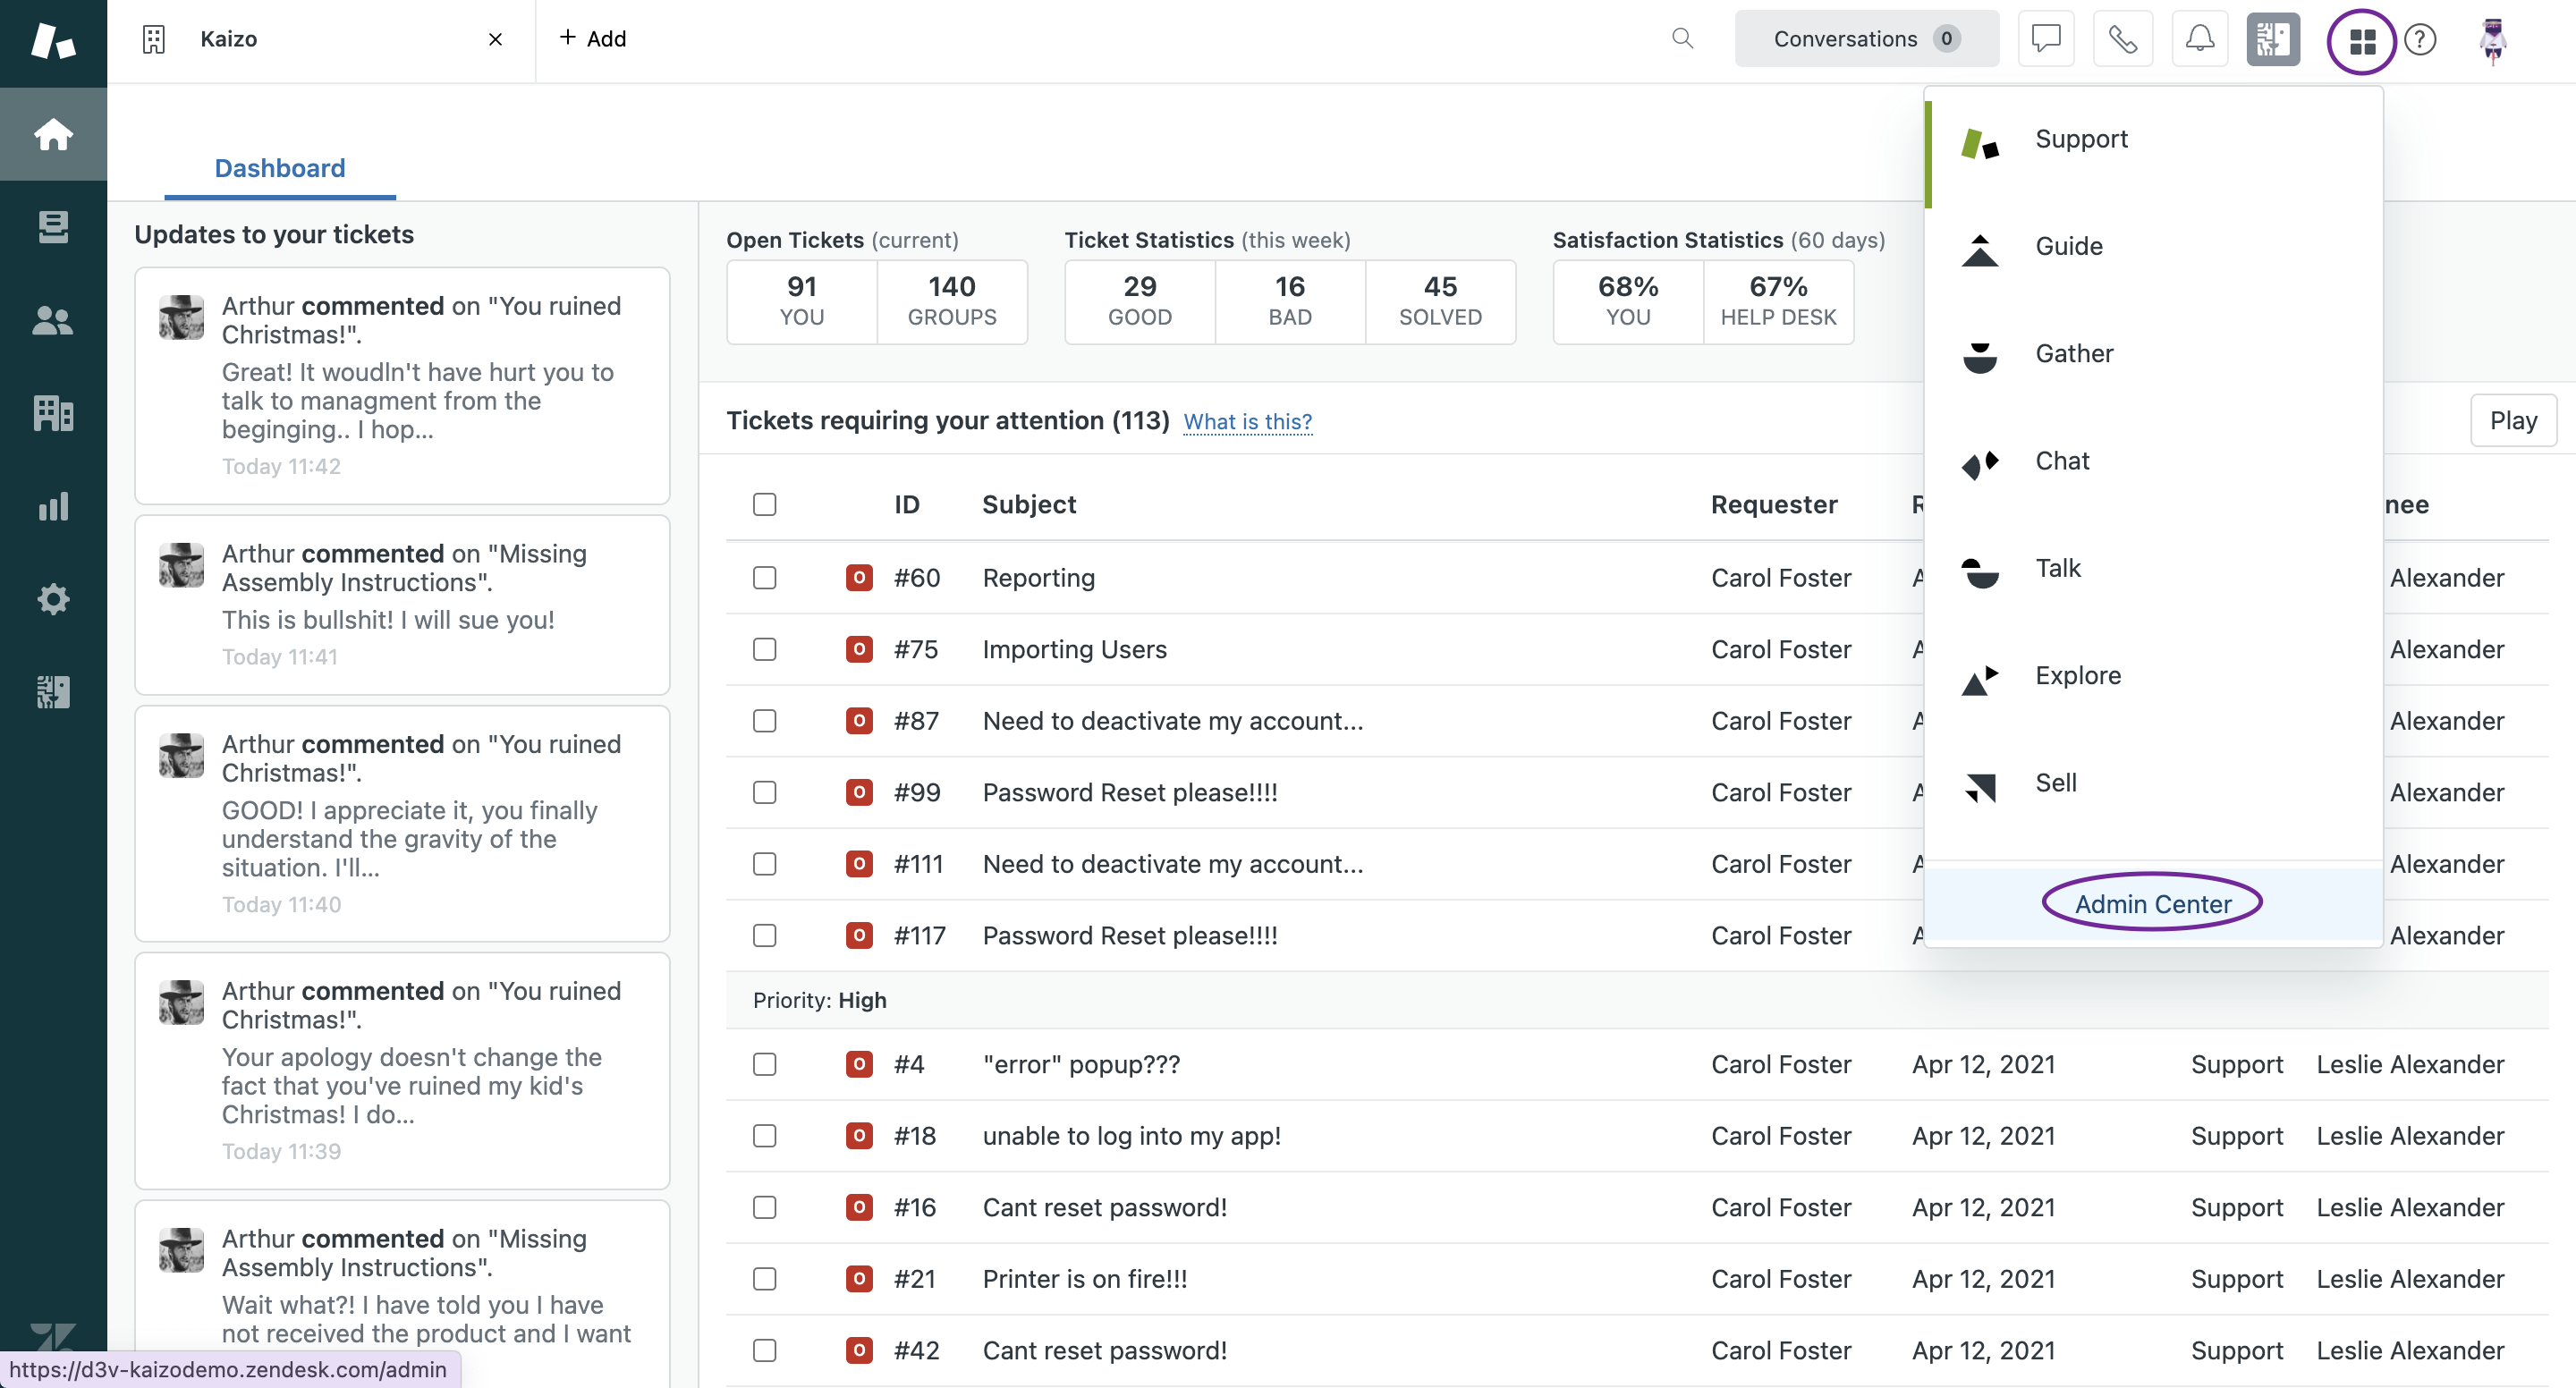Open the notifications bell icon
Screen dimensions: 2576x1388
[2199, 39]
